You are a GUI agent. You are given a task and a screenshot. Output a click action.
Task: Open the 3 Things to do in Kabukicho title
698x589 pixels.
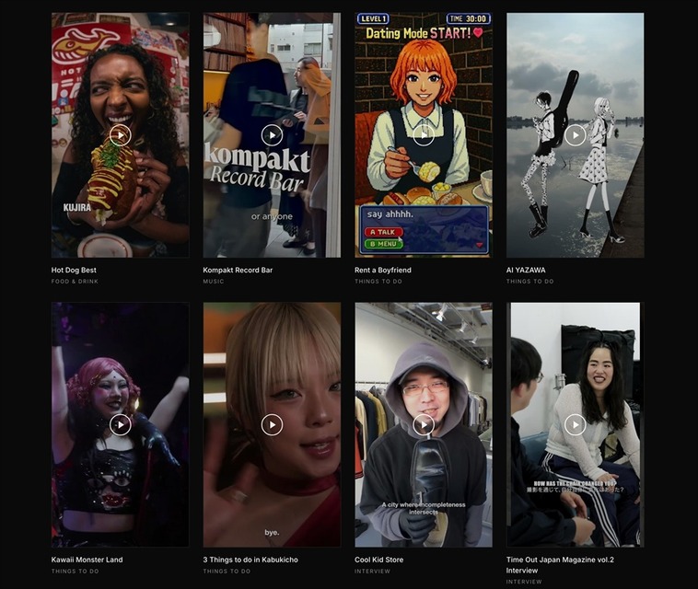tap(250, 560)
